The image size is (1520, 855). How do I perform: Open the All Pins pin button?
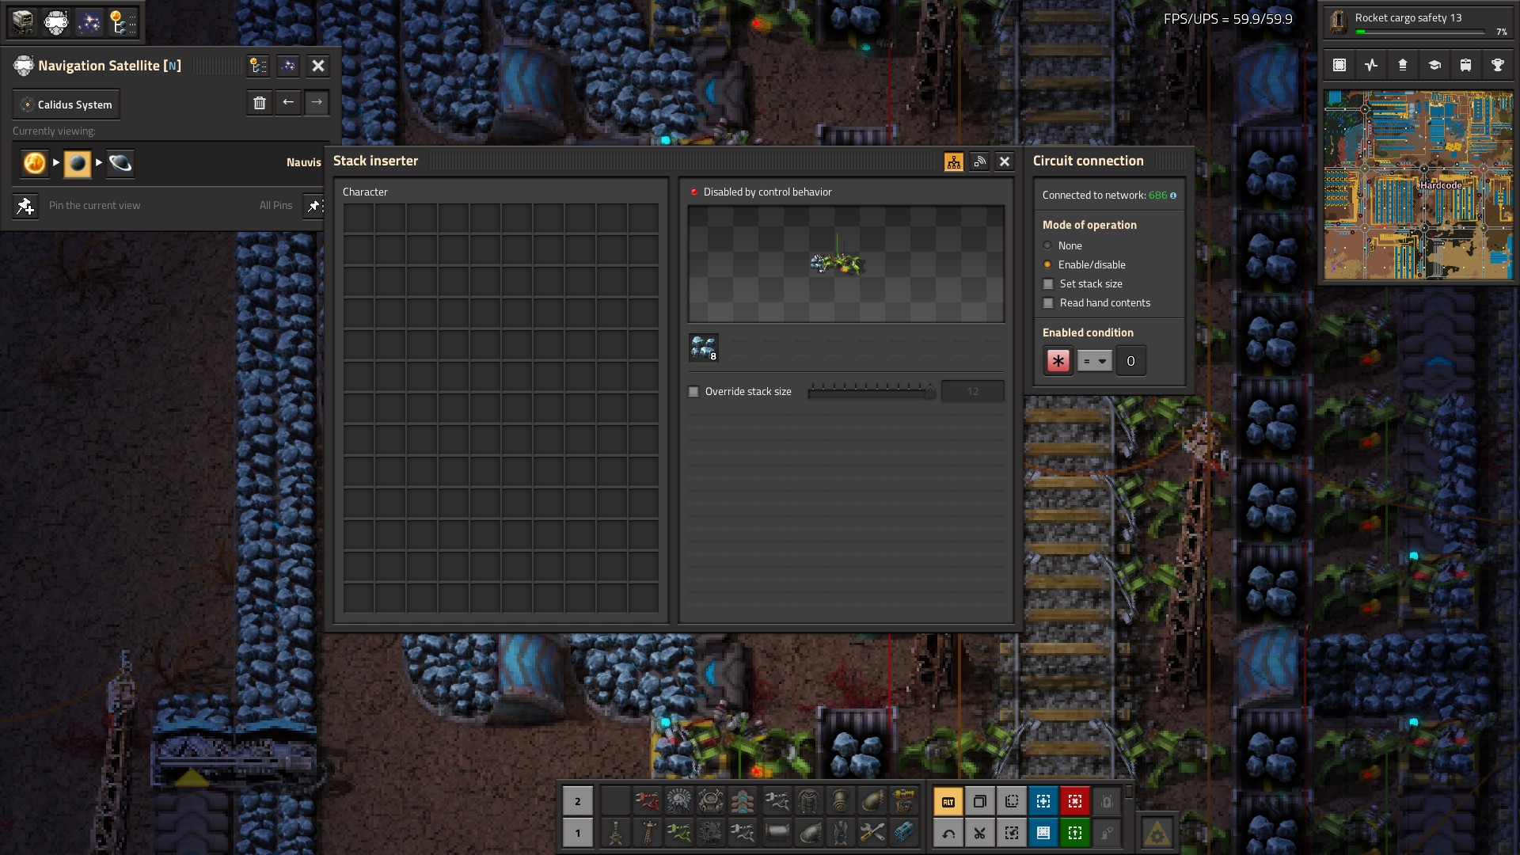314,206
